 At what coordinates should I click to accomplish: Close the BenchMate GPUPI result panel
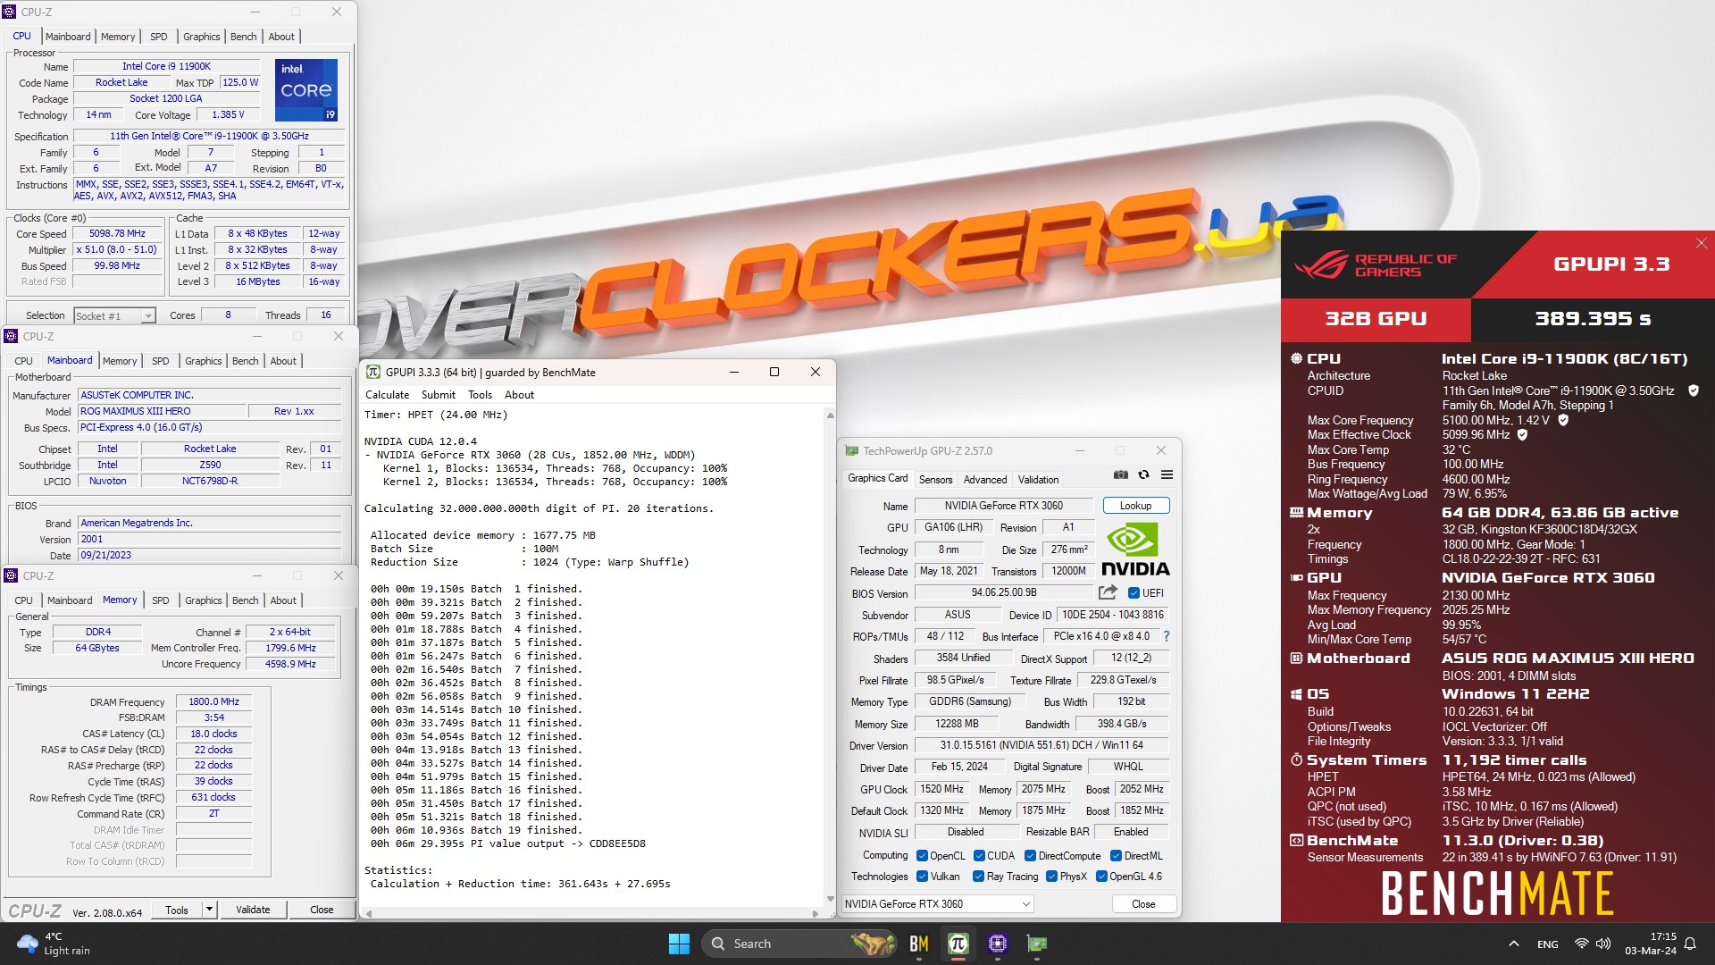click(1701, 243)
